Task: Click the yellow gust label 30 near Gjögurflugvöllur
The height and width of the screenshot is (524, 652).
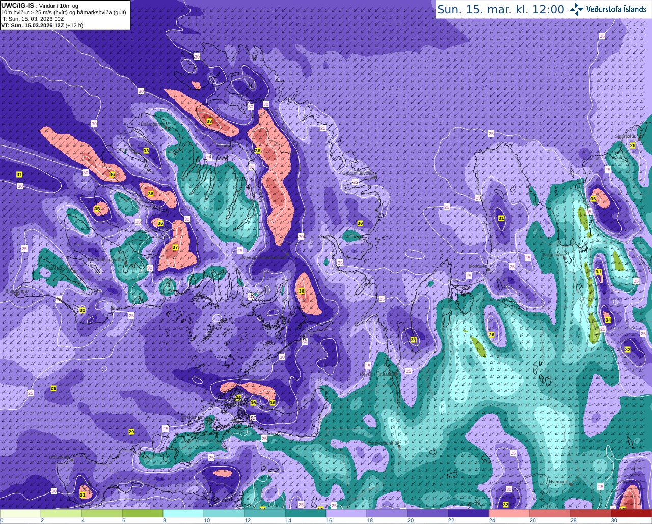Action: 360,223
